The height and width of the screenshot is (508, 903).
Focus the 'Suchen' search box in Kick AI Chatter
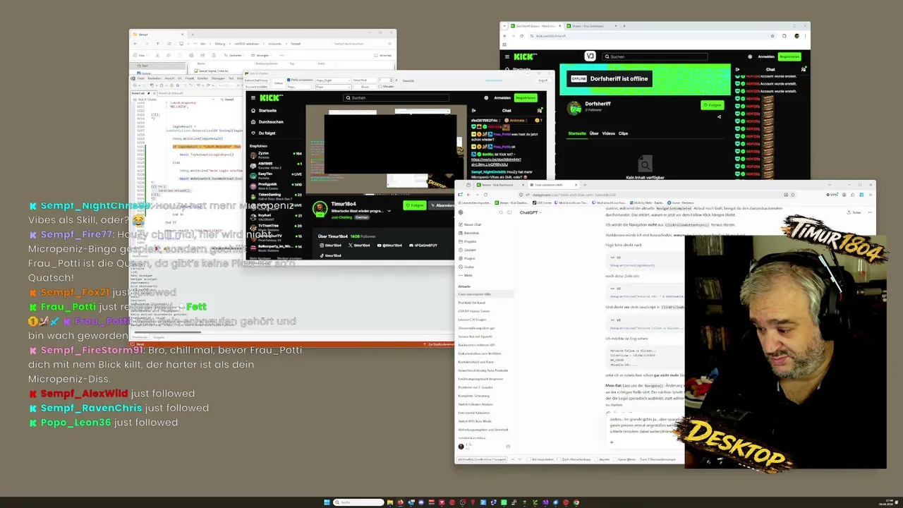(396, 98)
